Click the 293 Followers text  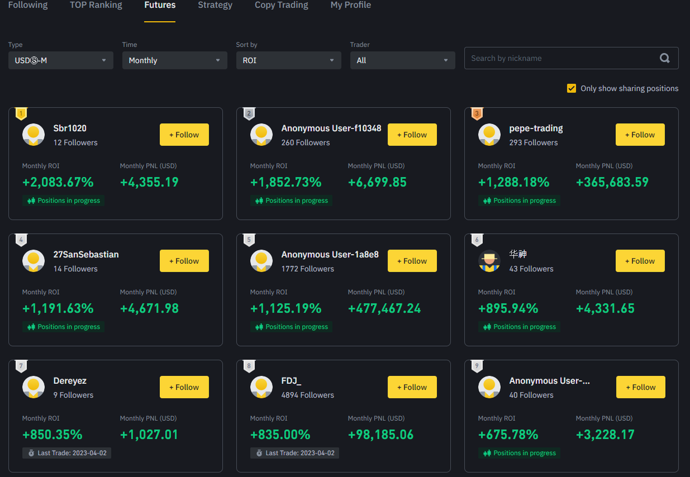(534, 143)
